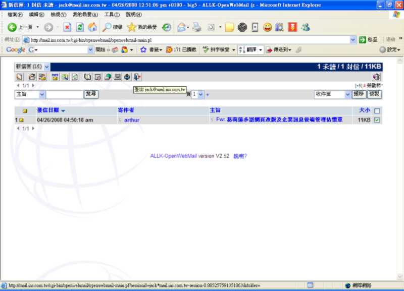The width and height of the screenshot is (404, 291).
Task: Click the IE Refresh icon
Action: (x=80, y=27)
